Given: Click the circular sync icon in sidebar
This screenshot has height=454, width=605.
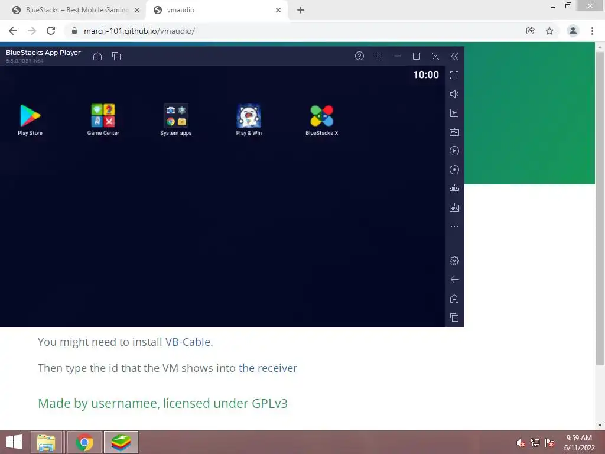Looking at the screenshot, I should tap(454, 170).
